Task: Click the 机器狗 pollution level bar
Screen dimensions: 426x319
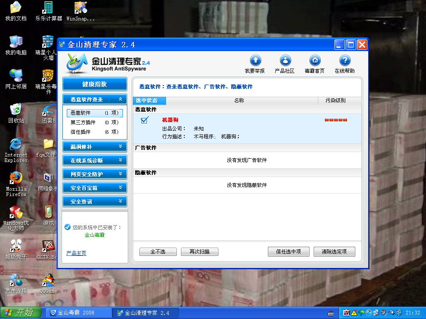Action: click(336, 120)
